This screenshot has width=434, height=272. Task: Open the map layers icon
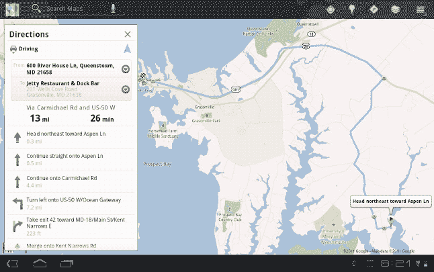click(396, 9)
